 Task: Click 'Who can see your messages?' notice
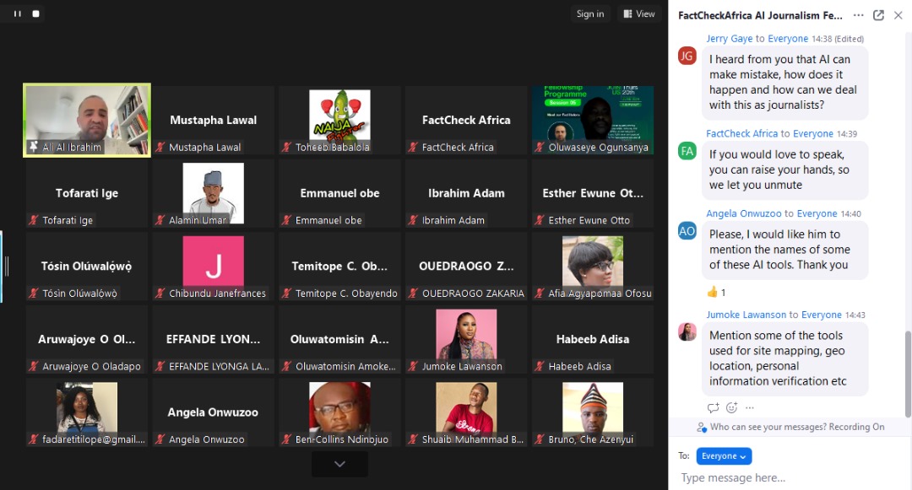click(790, 427)
